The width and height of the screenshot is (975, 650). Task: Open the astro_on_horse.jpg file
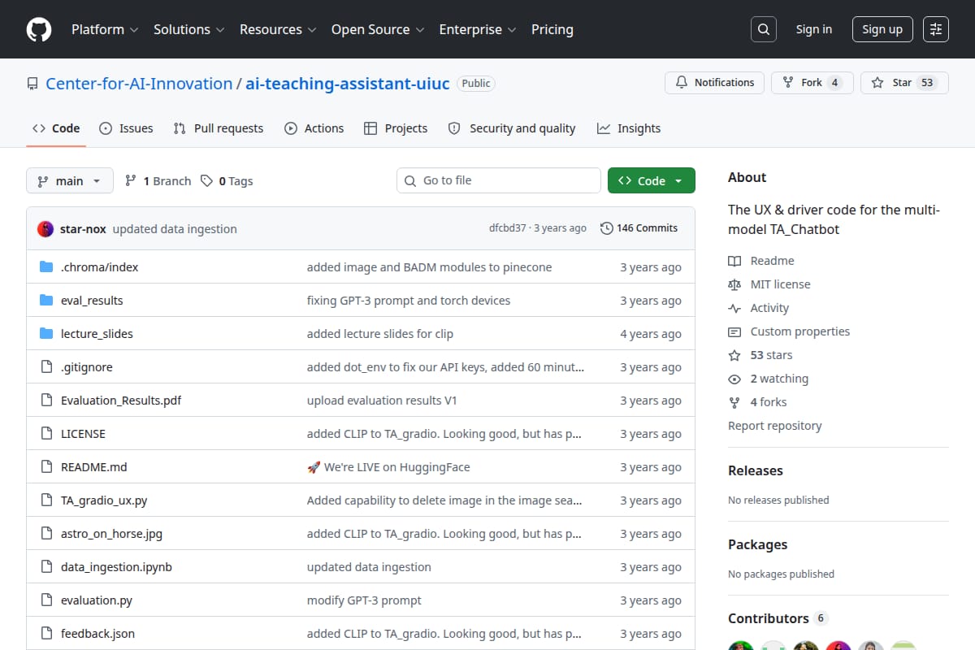(x=111, y=534)
